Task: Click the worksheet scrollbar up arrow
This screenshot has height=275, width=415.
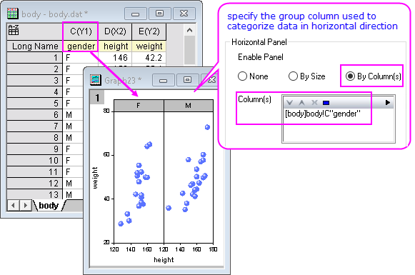Action: coord(189,30)
